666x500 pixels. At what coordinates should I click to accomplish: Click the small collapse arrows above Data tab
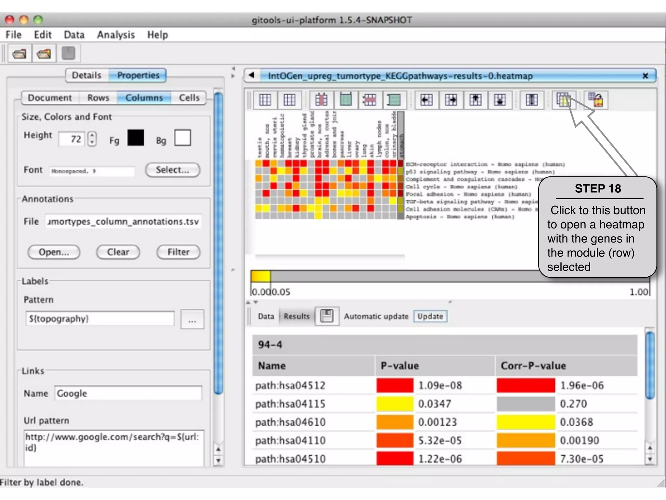point(252,302)
